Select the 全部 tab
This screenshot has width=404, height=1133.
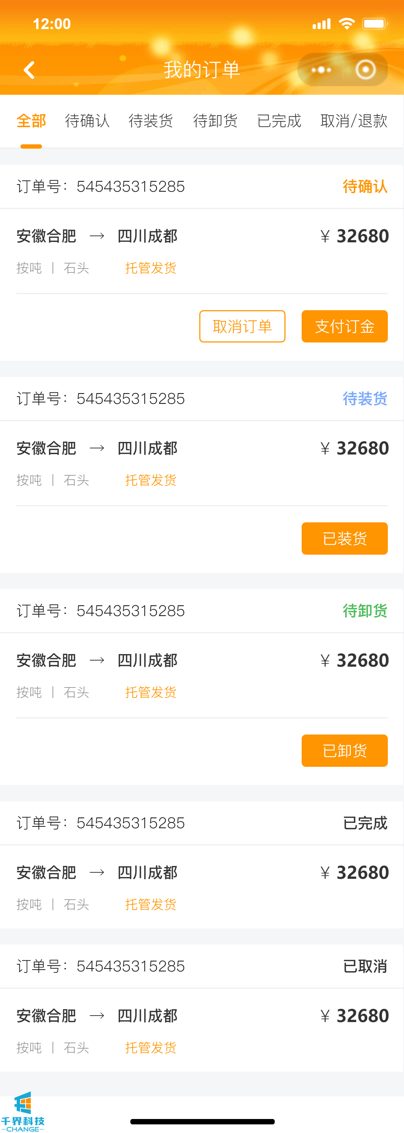tap(31, 121)
